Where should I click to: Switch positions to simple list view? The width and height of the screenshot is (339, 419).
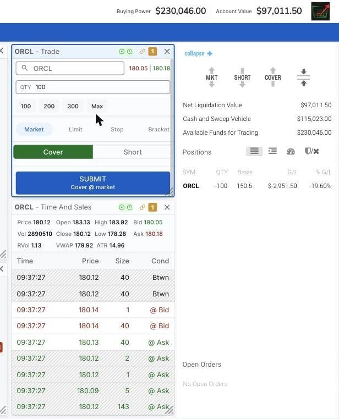coord(254,151)
